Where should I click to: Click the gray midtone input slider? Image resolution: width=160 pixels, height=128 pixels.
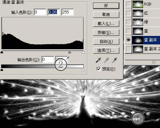tap(69, 52)
